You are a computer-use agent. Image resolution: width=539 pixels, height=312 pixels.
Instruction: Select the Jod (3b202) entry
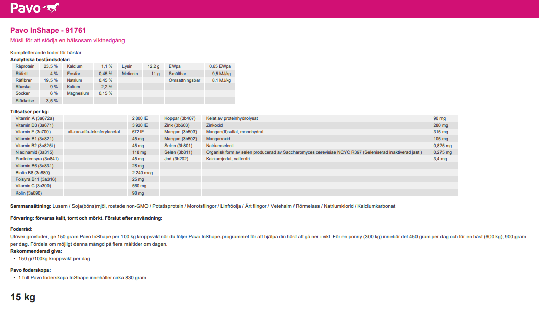pyautogui.click(x=176, y=159)
